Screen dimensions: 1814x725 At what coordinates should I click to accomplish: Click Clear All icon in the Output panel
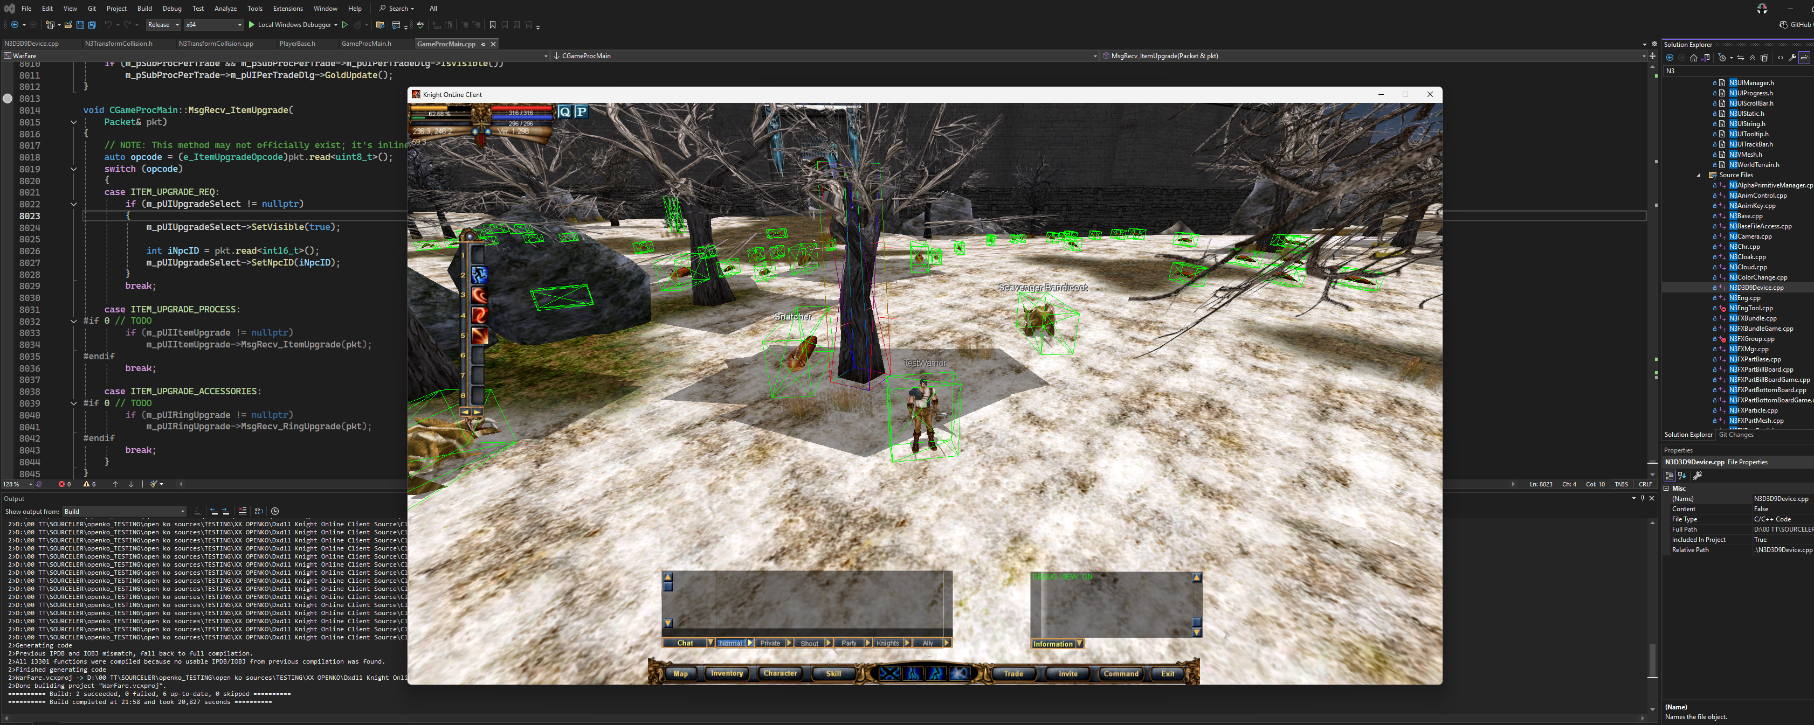pyautogui.click(x=243, y=512)
